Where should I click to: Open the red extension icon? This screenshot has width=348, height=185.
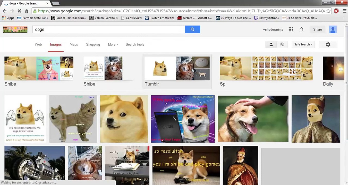click(x=336, y=11)
